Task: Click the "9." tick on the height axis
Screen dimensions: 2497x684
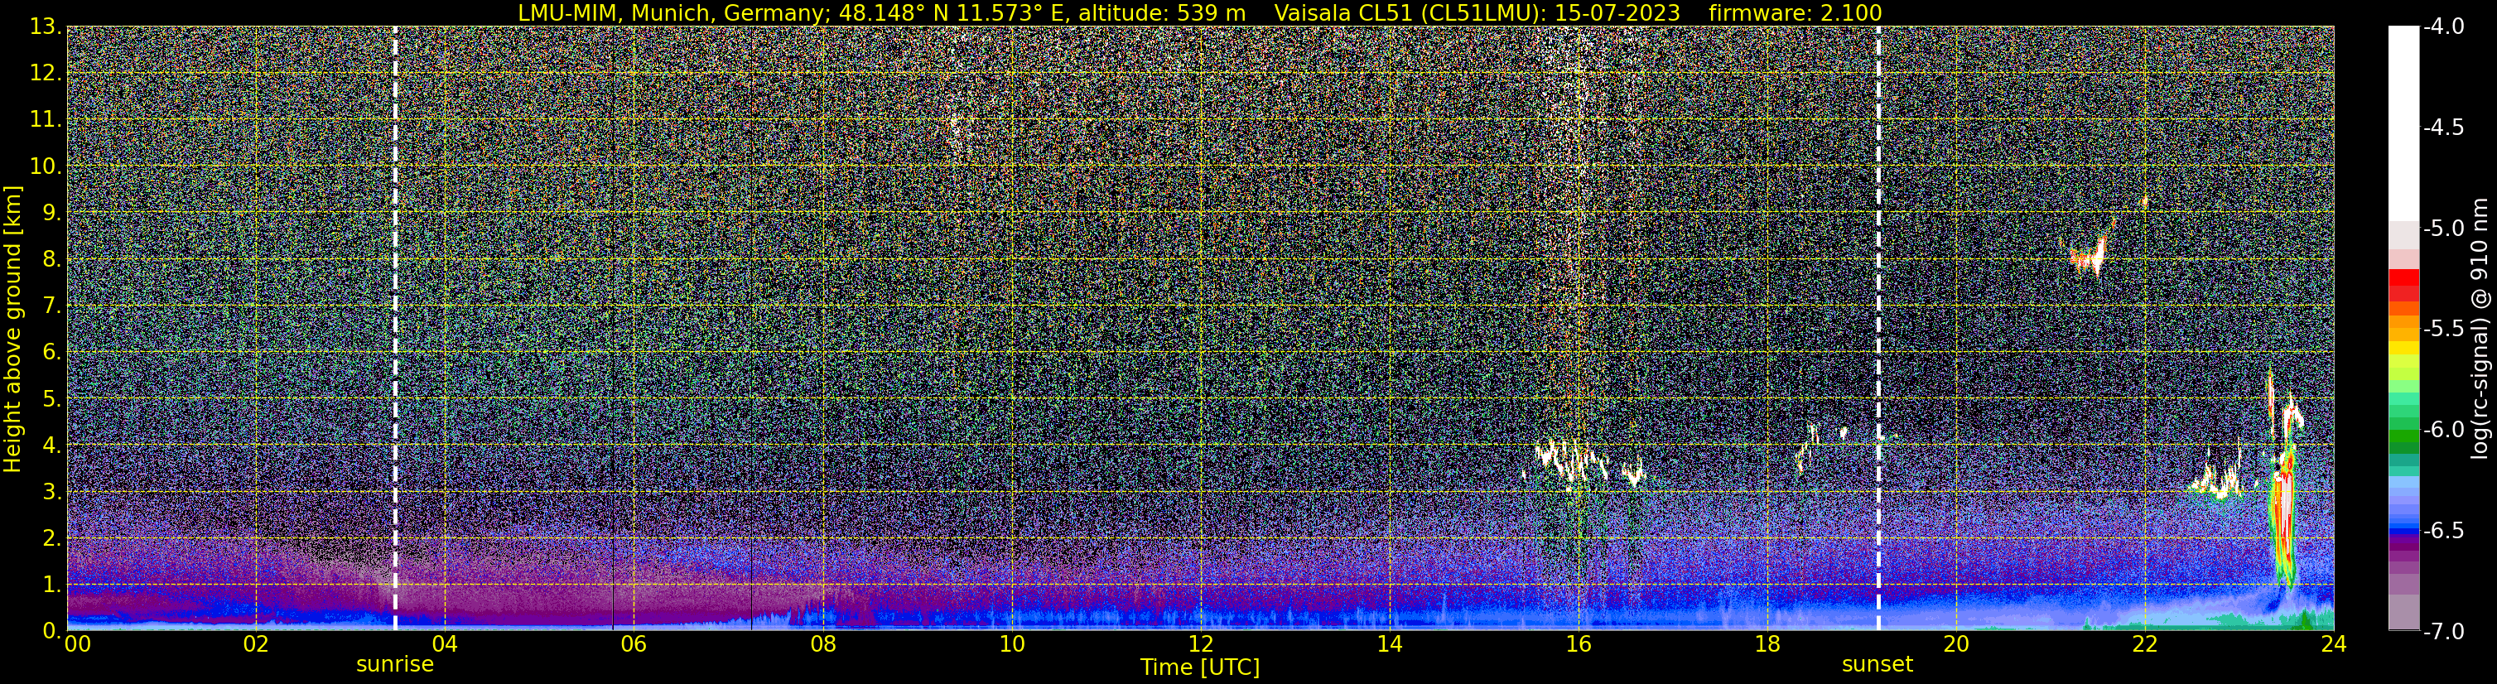Action: (x=51, y=213)
